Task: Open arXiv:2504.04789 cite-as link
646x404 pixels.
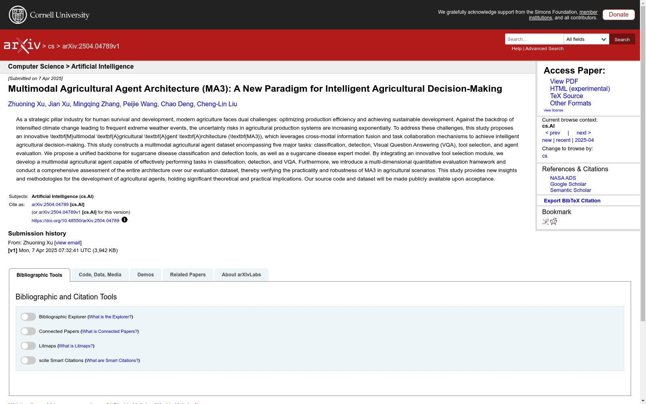Action: [x=50, y=204]
